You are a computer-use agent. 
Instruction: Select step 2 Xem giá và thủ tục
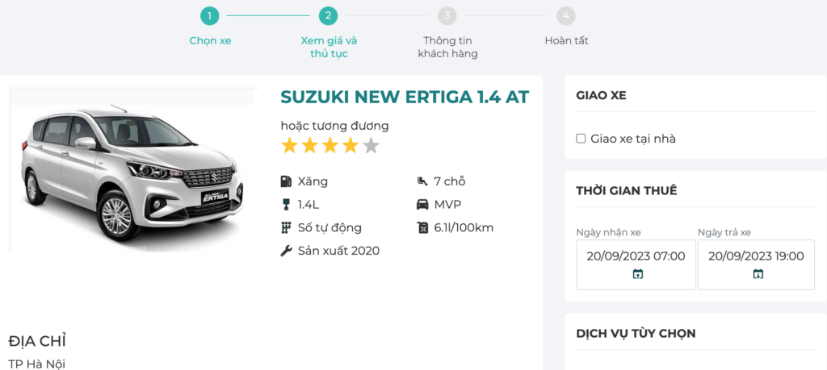coord(328,15)
